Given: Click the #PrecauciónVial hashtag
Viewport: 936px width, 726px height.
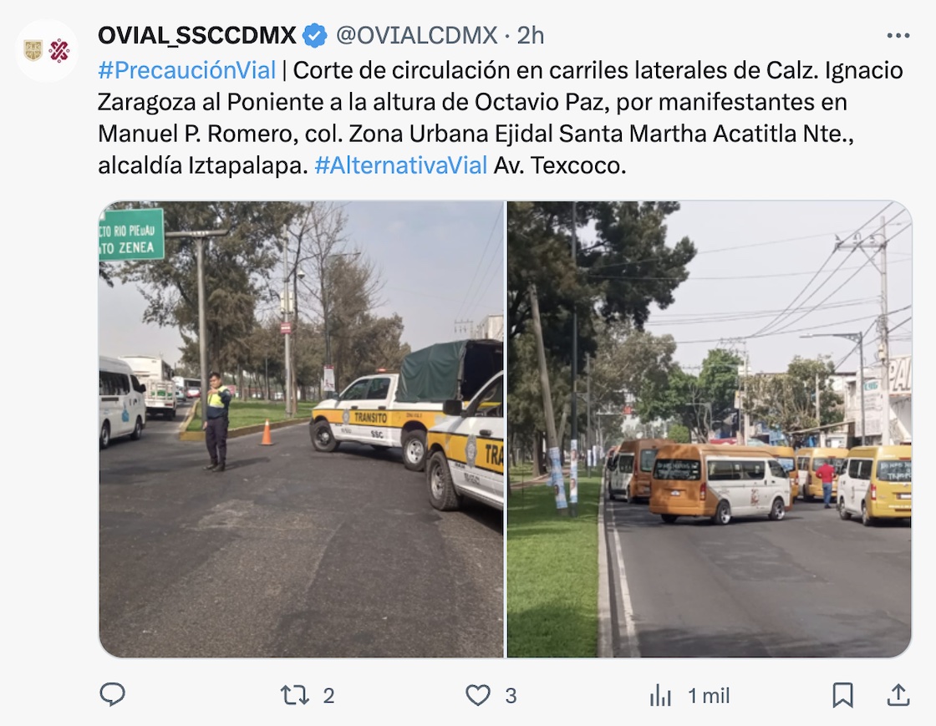Looking at the screenshot, I should pyautogui.click(x=187, y=70).
